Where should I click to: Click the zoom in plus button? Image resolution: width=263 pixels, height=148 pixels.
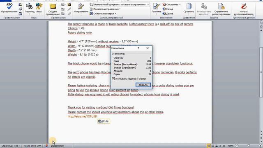[261, 146]
